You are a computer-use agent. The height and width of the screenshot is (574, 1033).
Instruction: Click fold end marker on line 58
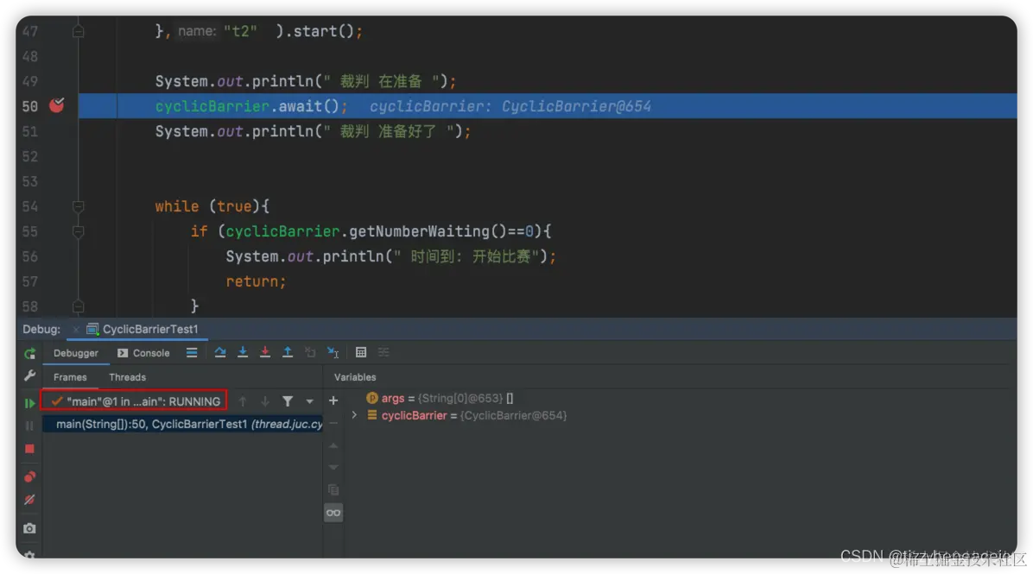(x=79, y=306)
